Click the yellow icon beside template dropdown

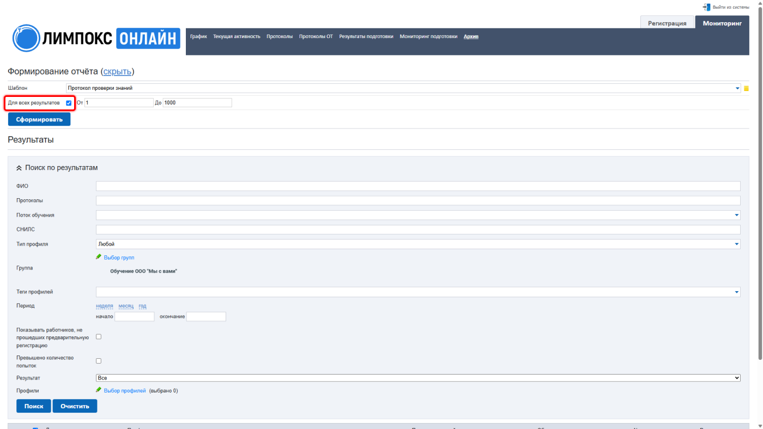pos(746,88)
